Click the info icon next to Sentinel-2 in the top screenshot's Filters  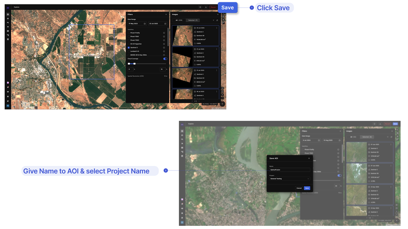[164, 48]
